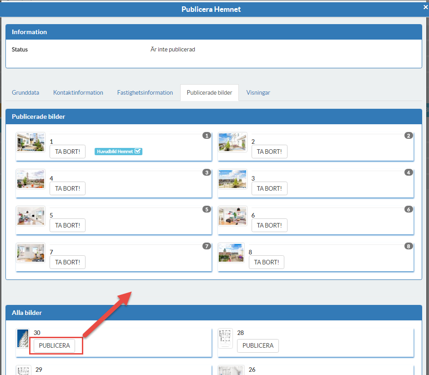The image size is (429, 375).
Task: Click the 'Status' label
Action: pos(20,50)
